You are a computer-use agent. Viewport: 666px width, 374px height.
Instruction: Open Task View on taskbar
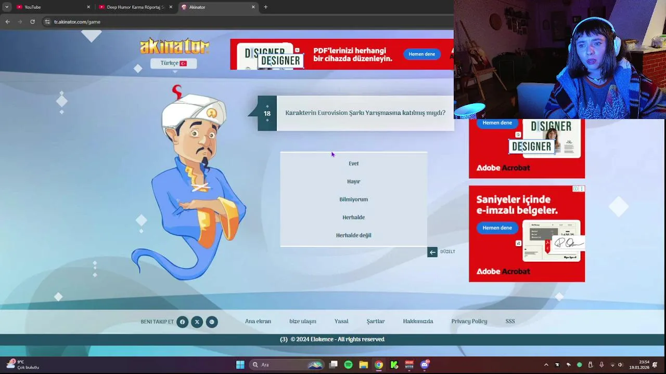334,365
